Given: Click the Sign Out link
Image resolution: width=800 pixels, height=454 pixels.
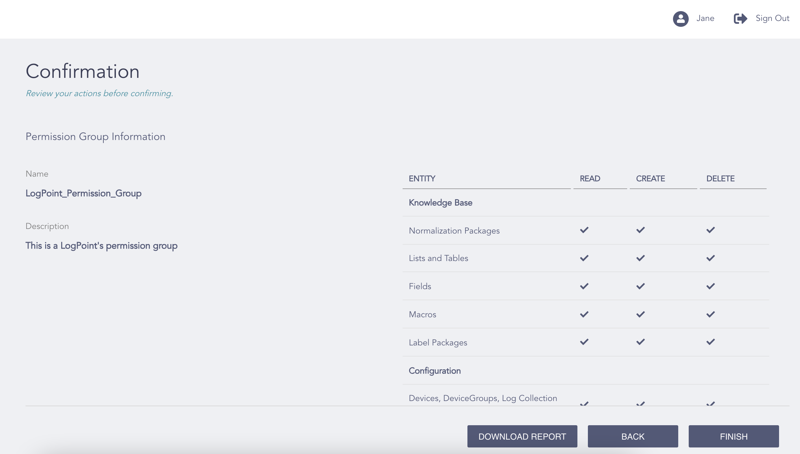Looking at the screenshot, I should 772,19.
